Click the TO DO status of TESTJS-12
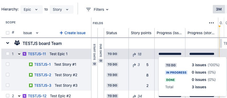 click(112, 96)
